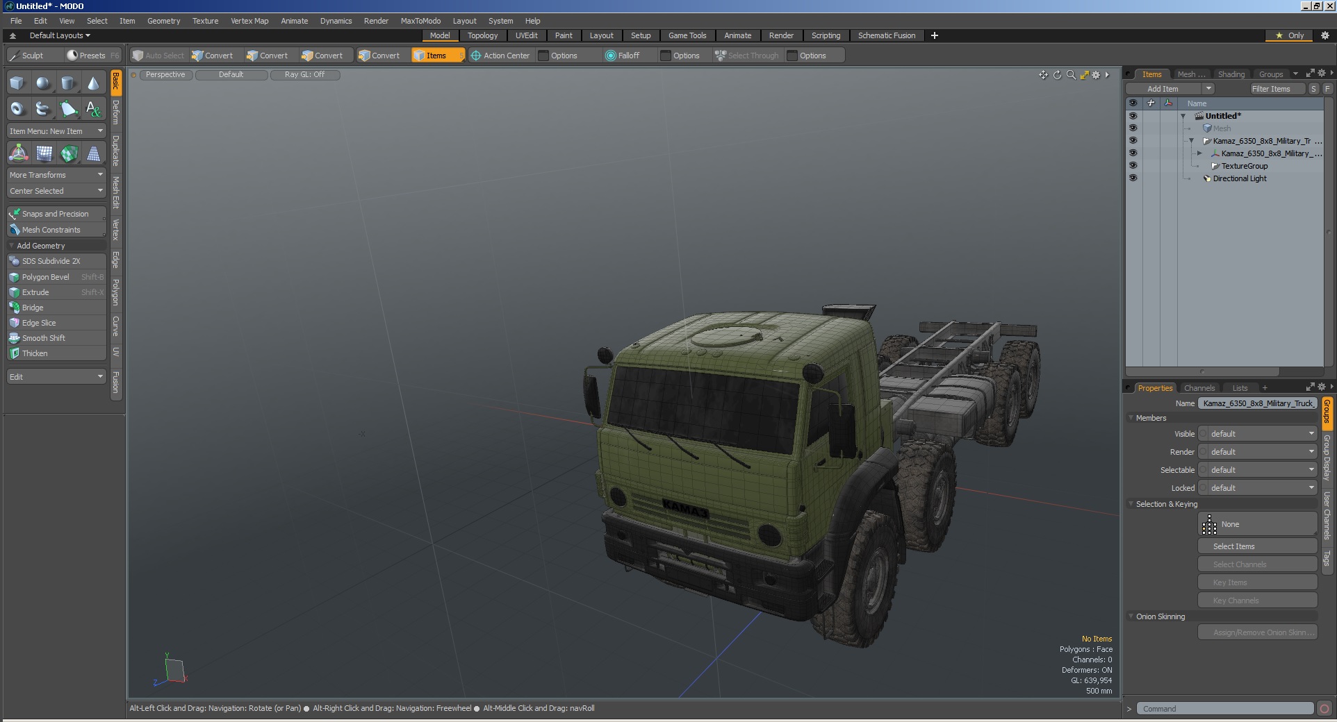The height and width of the screenshot is (722, 1337).
Task: Switch to the Shading panel tab
Action: tap(1231, 74)
